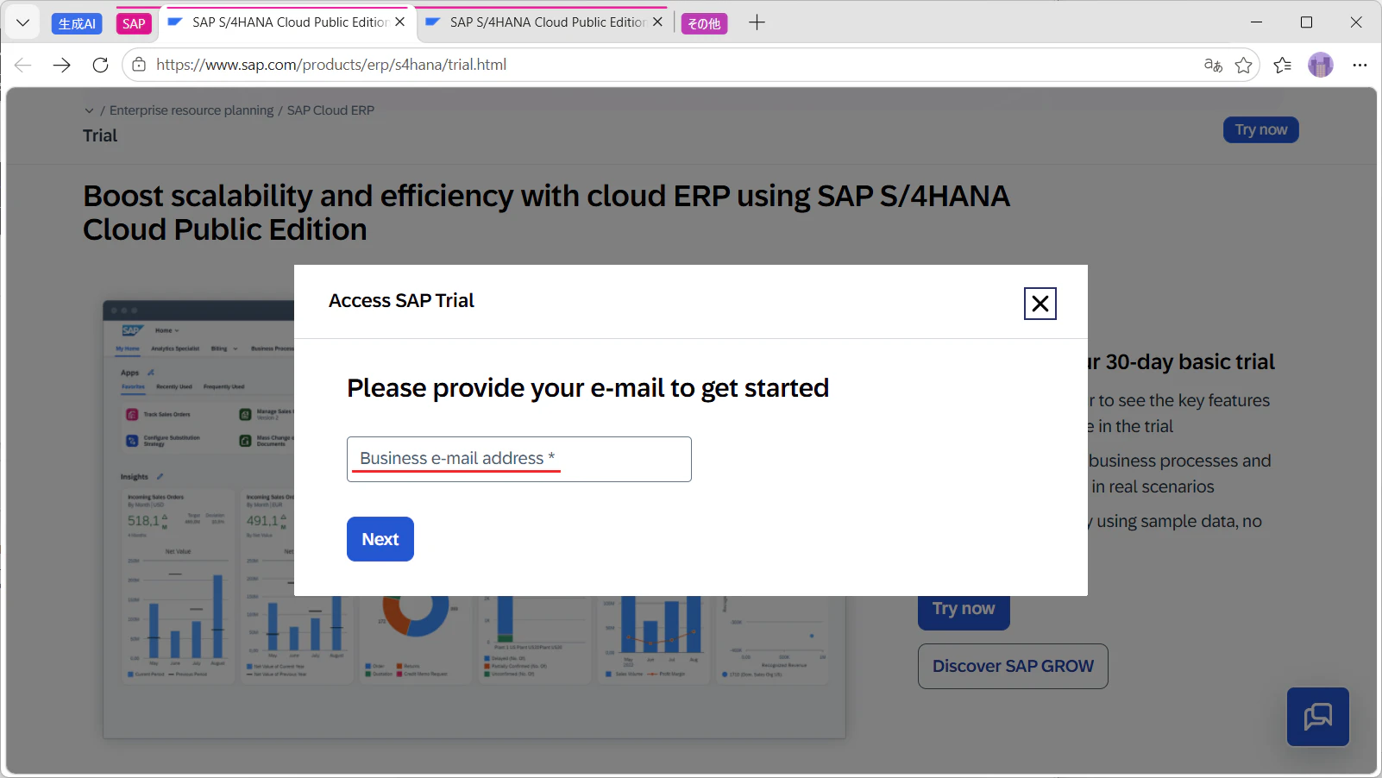Open the 生成AI tab group
The height and width of the screenshot is (778, 1382).
(x=77, y=24)
